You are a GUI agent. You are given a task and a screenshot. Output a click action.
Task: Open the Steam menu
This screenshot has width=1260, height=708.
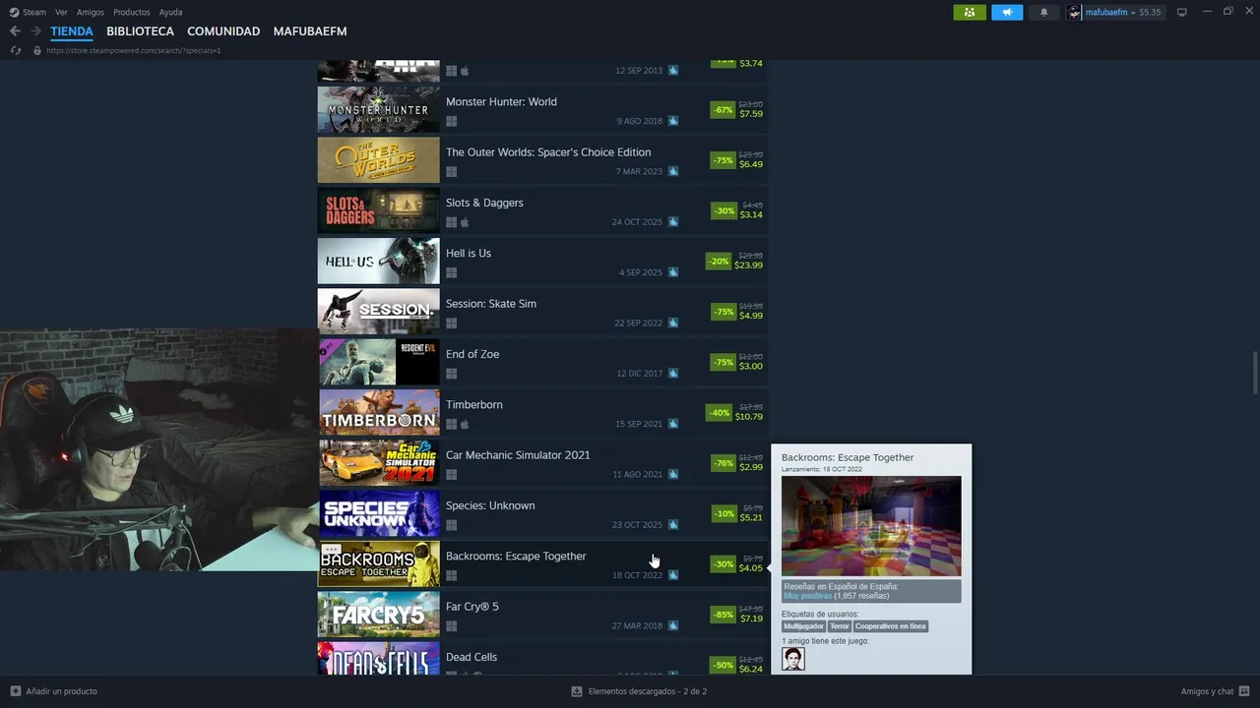[28, 12]
